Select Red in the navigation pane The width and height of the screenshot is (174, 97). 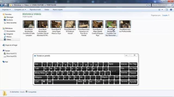click(x=5, y=62)
